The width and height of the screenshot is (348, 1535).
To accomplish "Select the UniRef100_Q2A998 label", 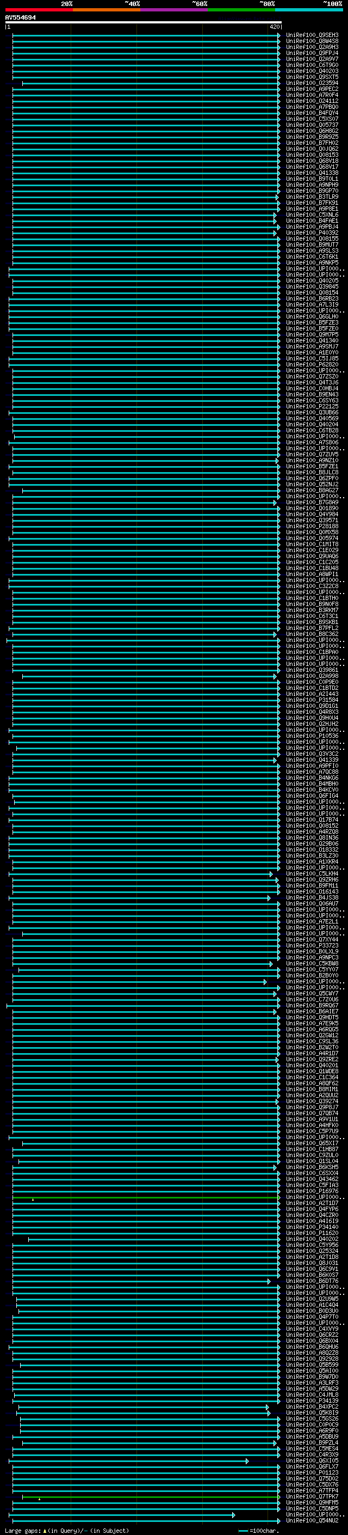I will [312, 676].
